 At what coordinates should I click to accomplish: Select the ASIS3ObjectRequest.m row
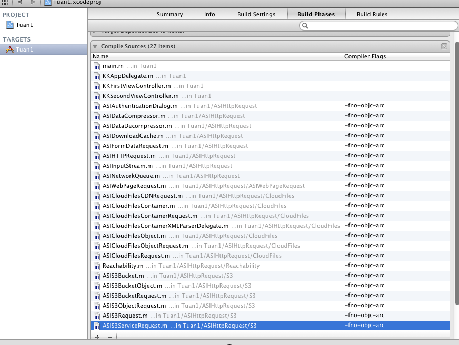[x=270, y=306]
